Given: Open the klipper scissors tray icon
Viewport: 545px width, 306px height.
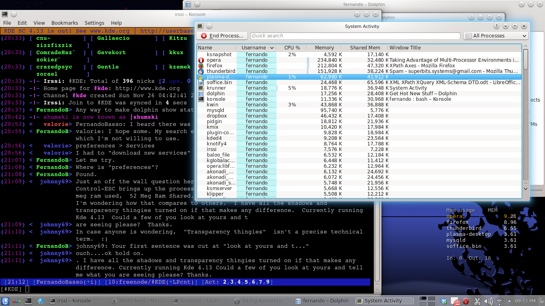Looking at the screenshot, I should [477, 301].
